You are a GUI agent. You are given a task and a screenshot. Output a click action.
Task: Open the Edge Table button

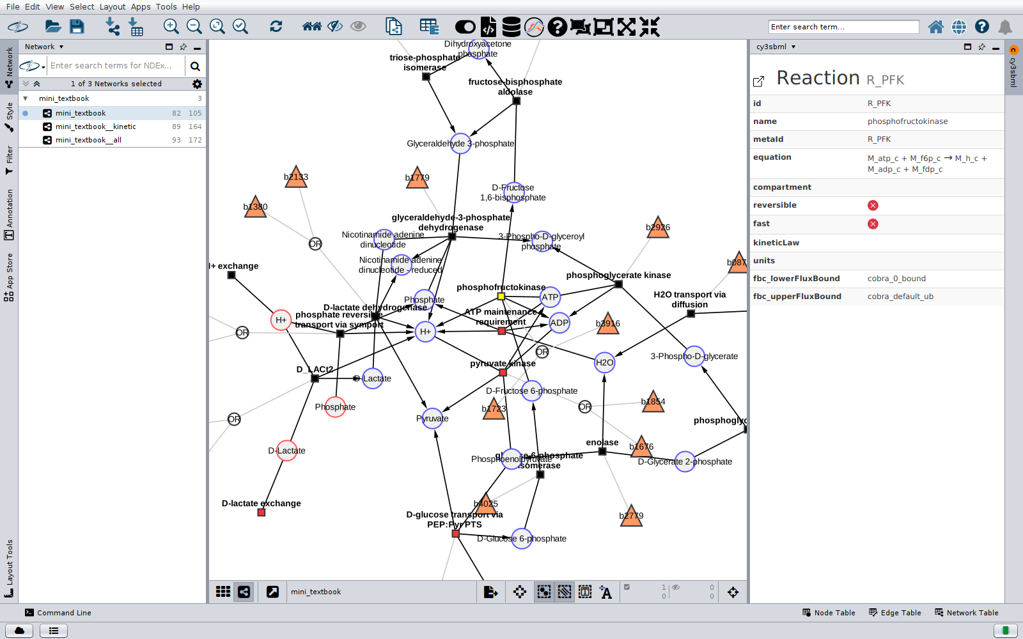[x=895, y=613]
